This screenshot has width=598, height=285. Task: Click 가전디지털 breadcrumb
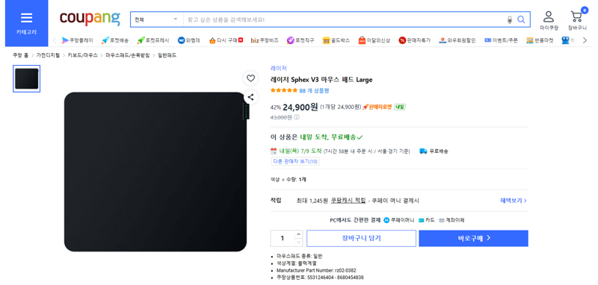tap(48, 55)
